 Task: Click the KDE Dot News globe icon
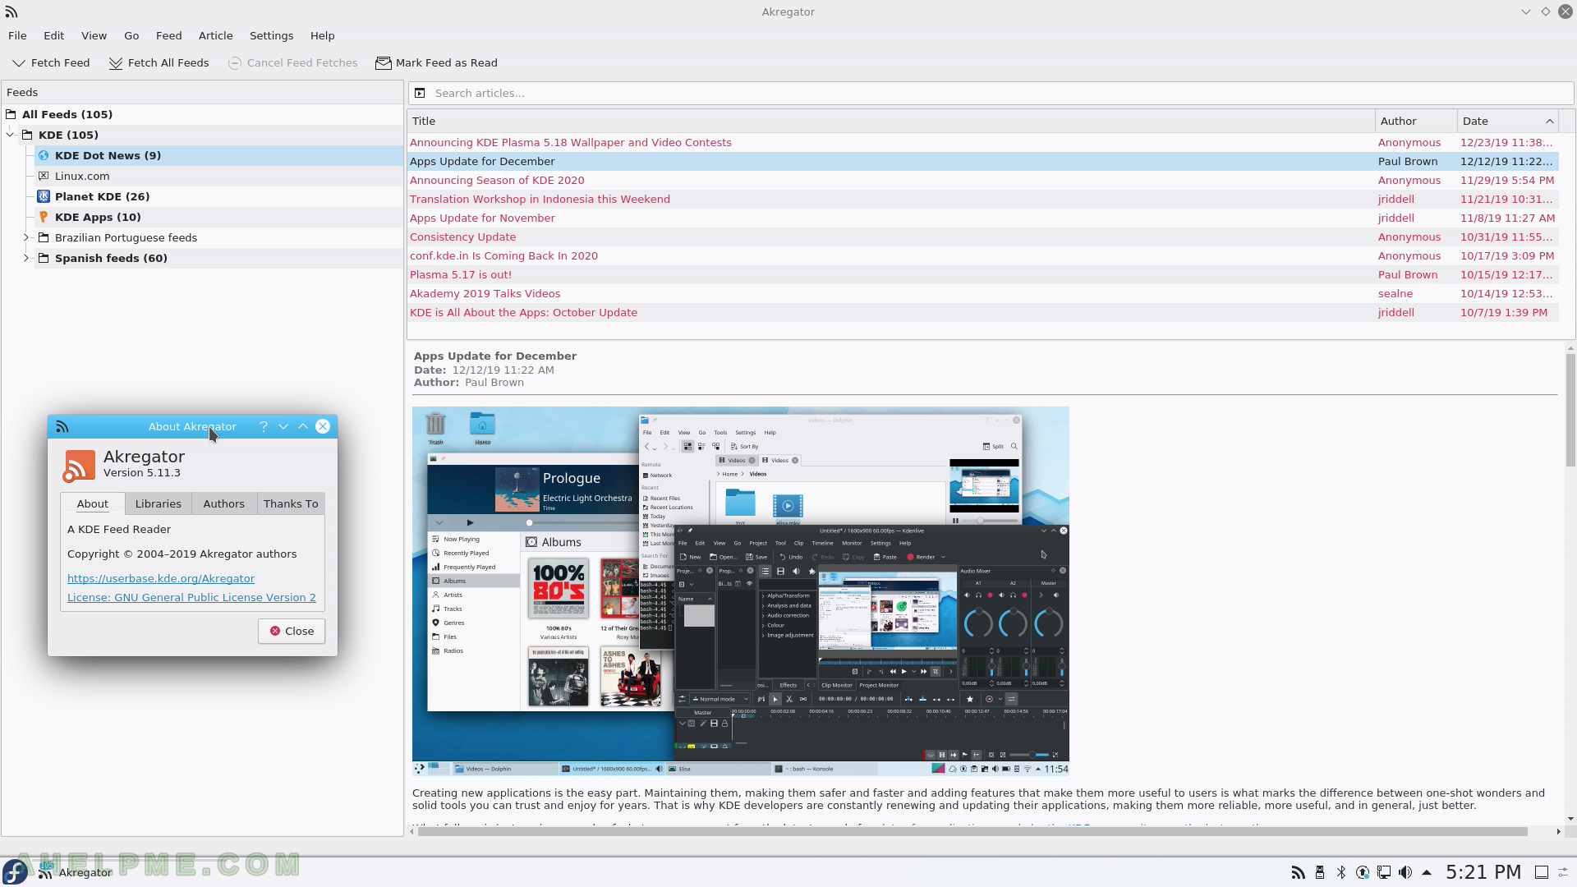pyautogui.click(x=44, y=155)
